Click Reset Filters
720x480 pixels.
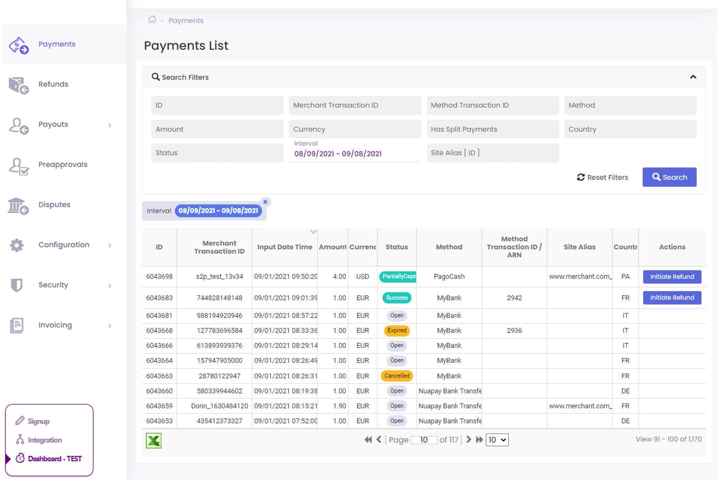602,178
